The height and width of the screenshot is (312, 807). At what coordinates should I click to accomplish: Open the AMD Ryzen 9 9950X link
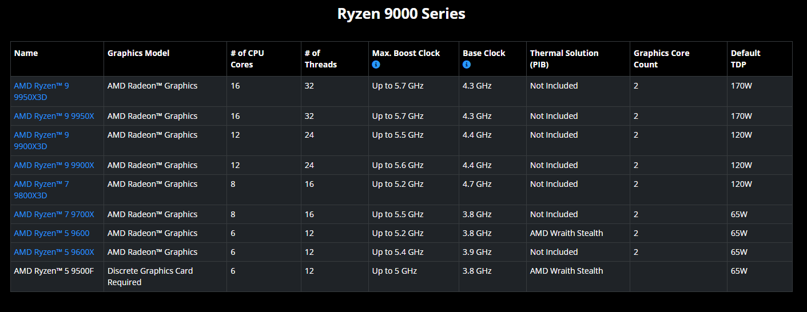tap(54, 116)
